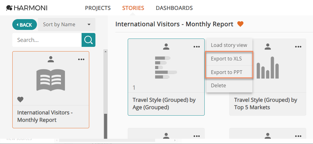Choose Export to XLS
Viewport: 313px width, 144px height.
pyautogui.click(x=229, y=59)
